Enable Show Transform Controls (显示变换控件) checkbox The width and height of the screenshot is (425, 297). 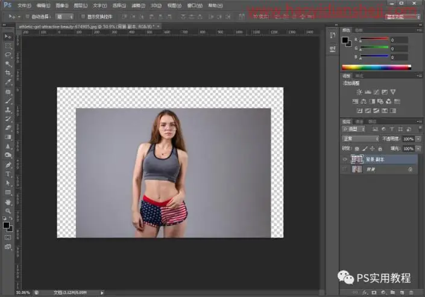(x=83, y=16)
